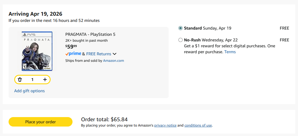
Task: Click the PRAGMATA - PlayStation 5 title
Action: coord(90,34)
